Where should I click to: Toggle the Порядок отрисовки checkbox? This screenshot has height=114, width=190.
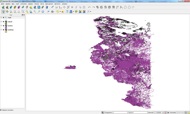[x=1, y=110]
